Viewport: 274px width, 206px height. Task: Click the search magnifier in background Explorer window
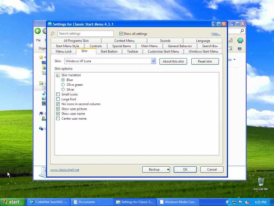click(x=242, y=31)
